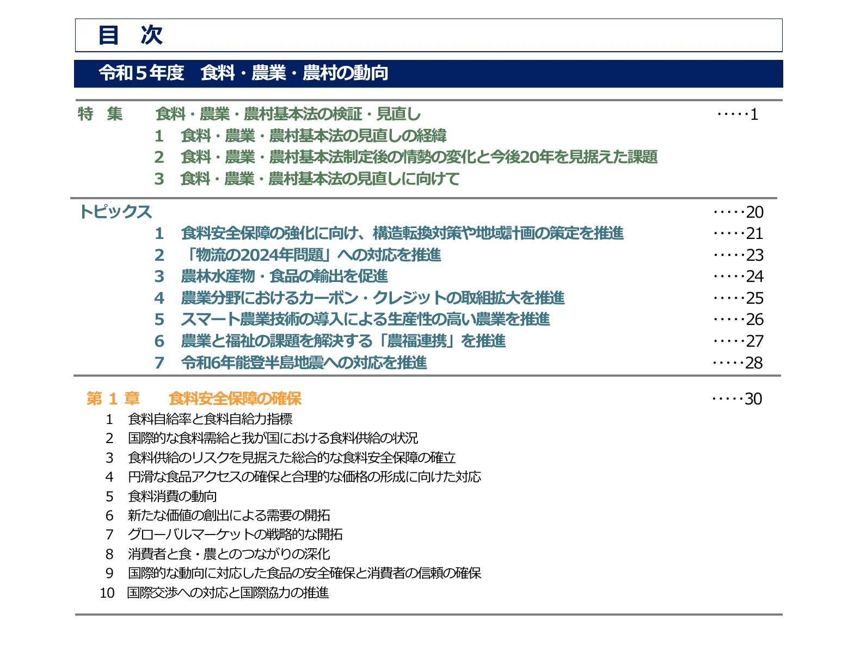Open the グローバルマーケットの戦略的な開拓 section
Image resolution: width=854 pixels, height=657 pixels.
(235, 535)
